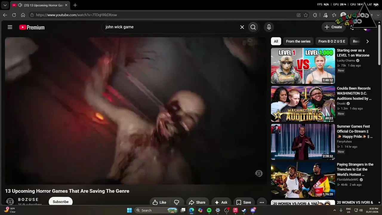
Task: Open the pink music app on the taskbar
Action: (x=235, y=210)
